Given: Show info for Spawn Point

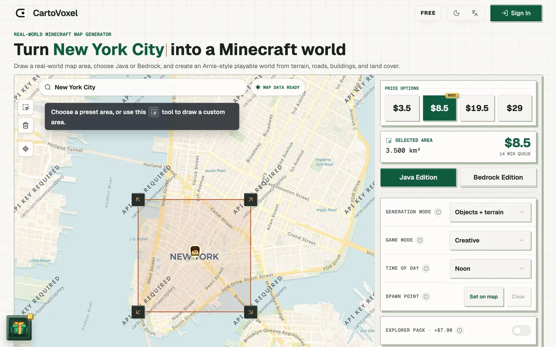Looking at the screenshot, I should pyautogui.click(x=426, y=296).
